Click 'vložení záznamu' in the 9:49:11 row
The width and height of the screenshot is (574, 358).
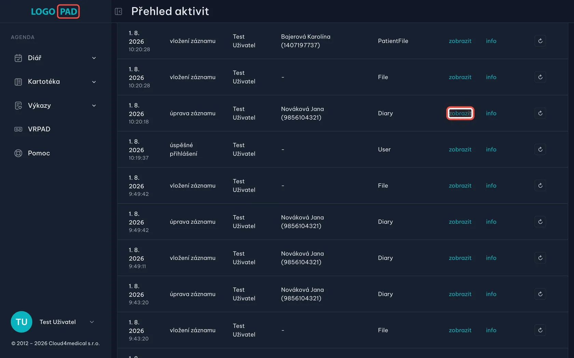(192, 258)
